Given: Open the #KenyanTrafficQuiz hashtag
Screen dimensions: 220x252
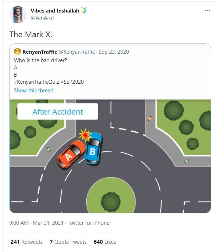Looking at the screenshot, I should pos(36,82).
